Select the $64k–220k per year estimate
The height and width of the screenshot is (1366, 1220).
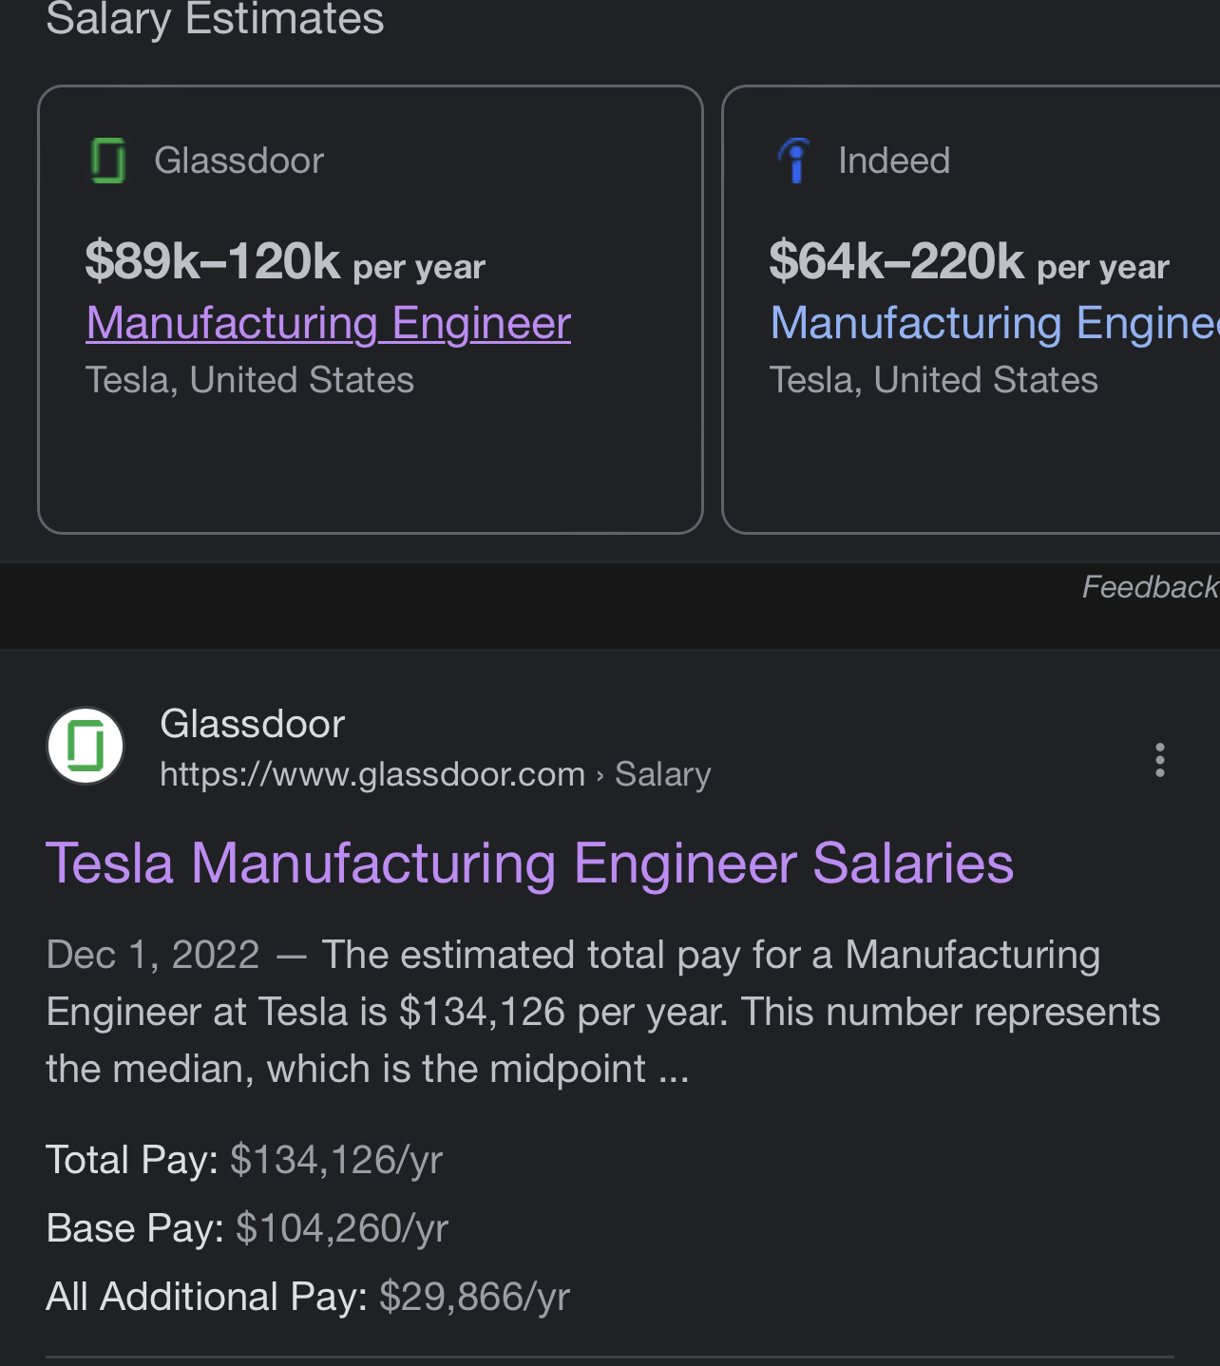(968, 261)
